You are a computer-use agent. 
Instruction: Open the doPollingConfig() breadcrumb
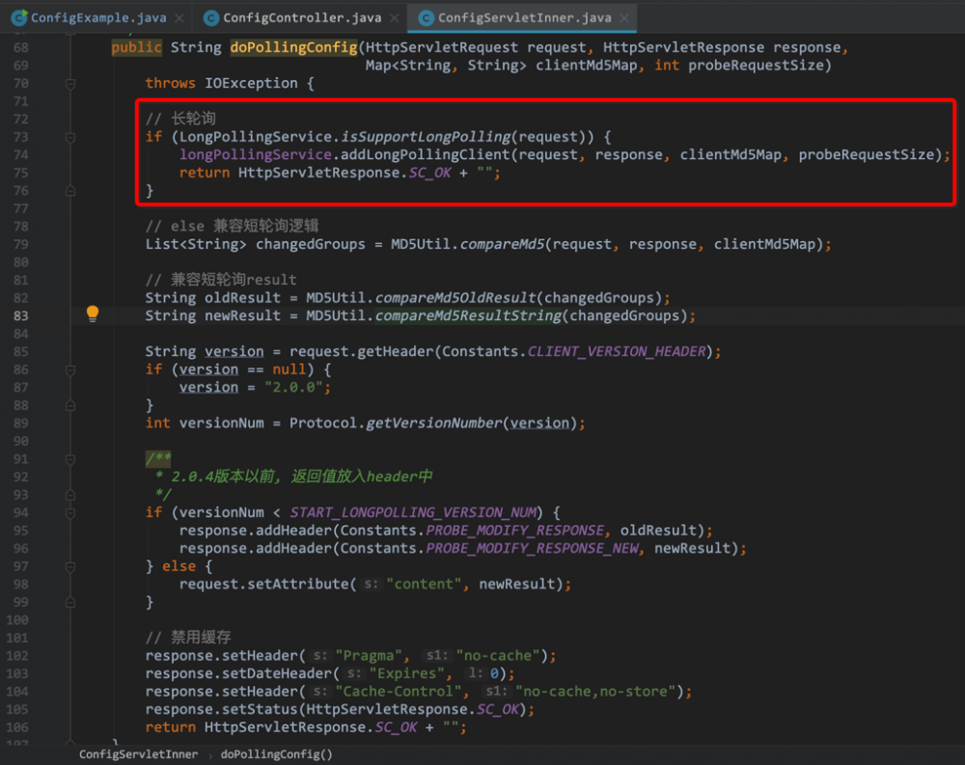[x=276, y=754]
